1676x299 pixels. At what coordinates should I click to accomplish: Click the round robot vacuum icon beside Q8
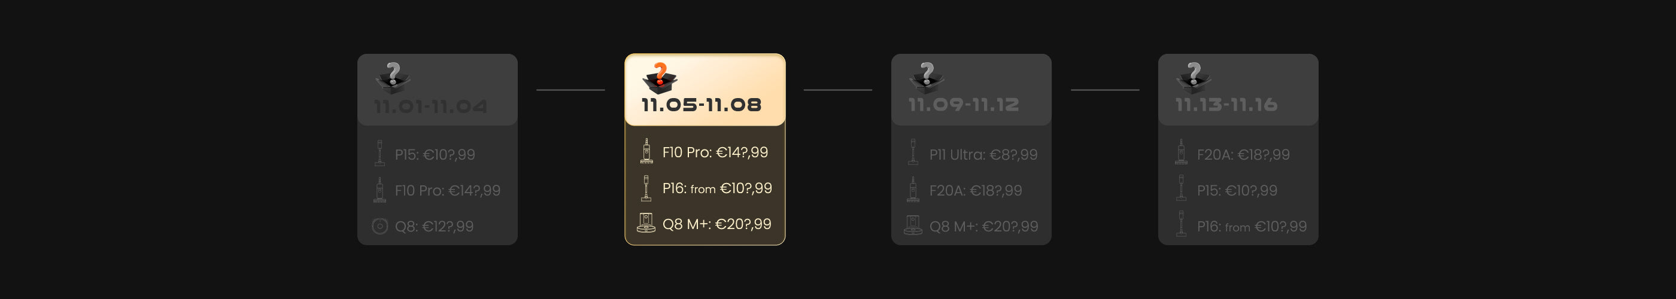(x=380, y=226)
